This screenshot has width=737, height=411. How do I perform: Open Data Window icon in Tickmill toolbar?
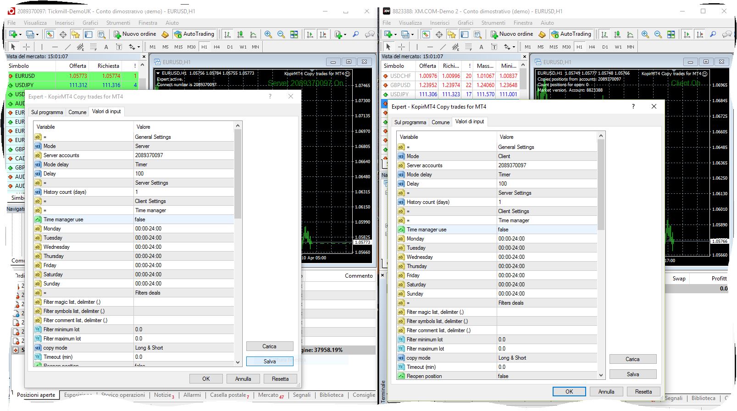tap(63, 34)
